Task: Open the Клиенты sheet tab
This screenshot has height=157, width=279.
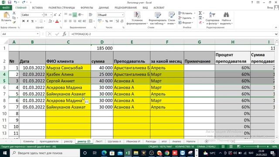Action: pyautogui.click(x=28, y=141)
